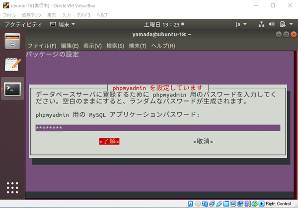Click the phpmyadmin を設定しています dialog title
The height and width of the screenshot is (208, 298).
(x=158, y=88)
